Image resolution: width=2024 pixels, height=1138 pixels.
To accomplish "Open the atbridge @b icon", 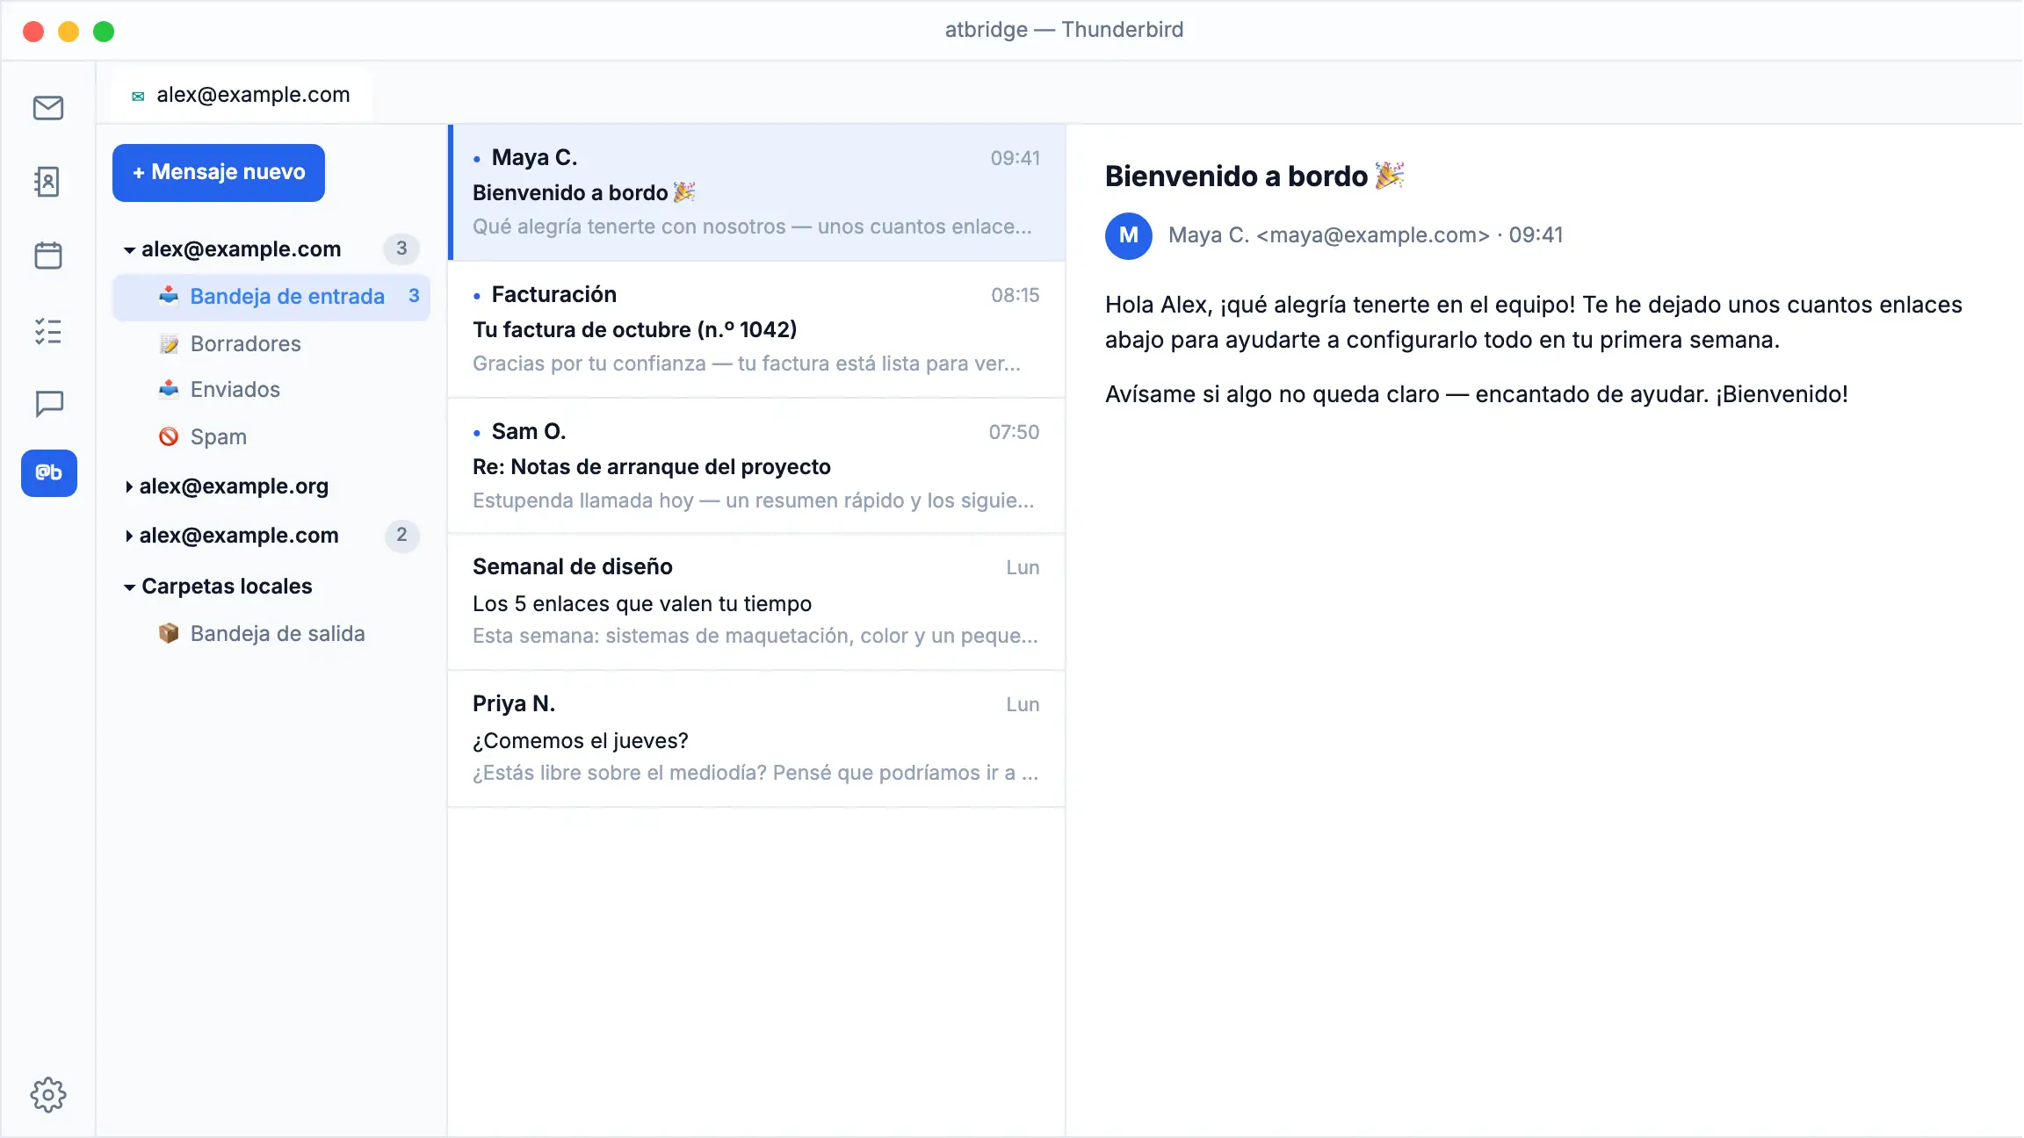I will click(49, 473).
